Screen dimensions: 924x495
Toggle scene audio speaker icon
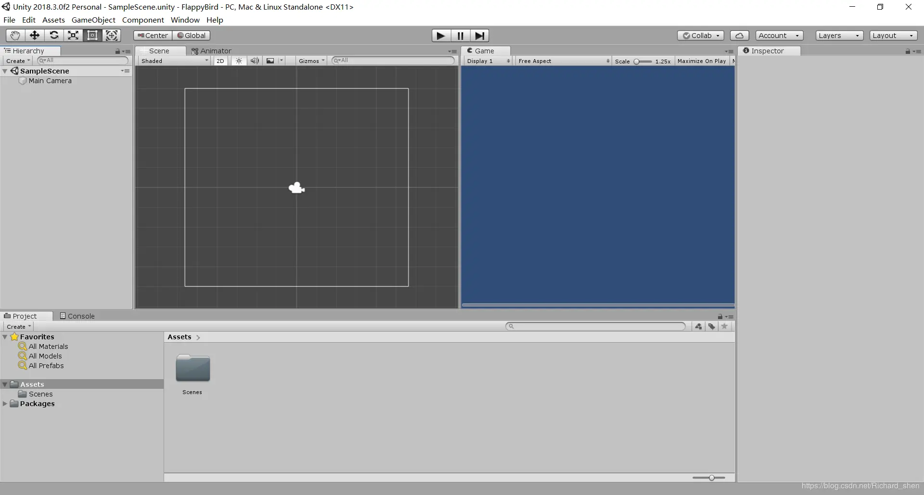[255, 61]
